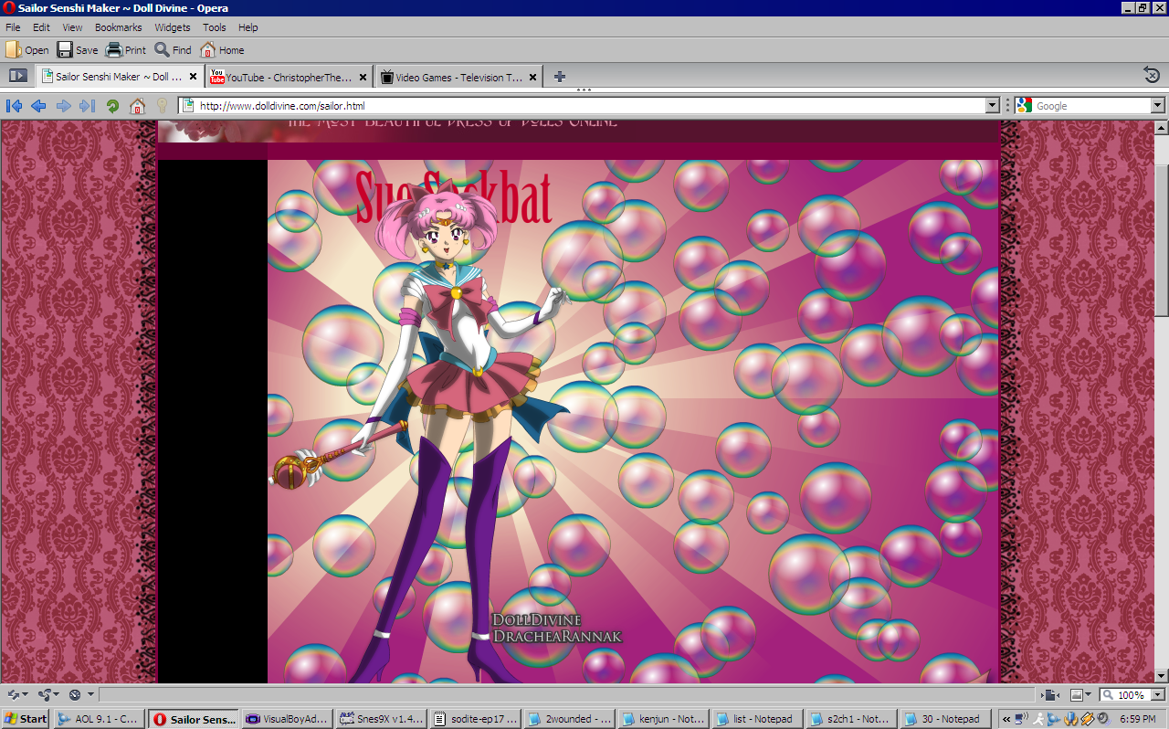1169x729 pixels.
Task: Go back using the blue left arrow
Action: [x=38, y=106]
